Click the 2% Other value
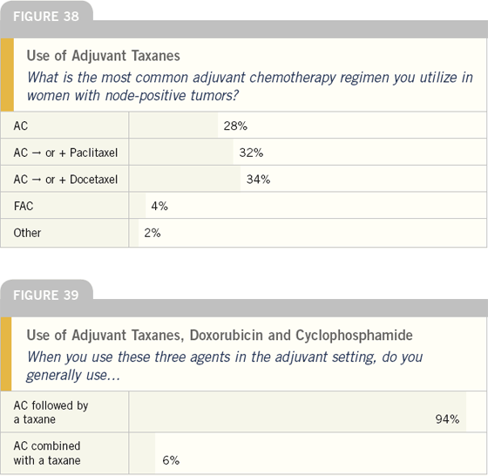The height and width of the screenshot is (476, 488). click(152, 233)
